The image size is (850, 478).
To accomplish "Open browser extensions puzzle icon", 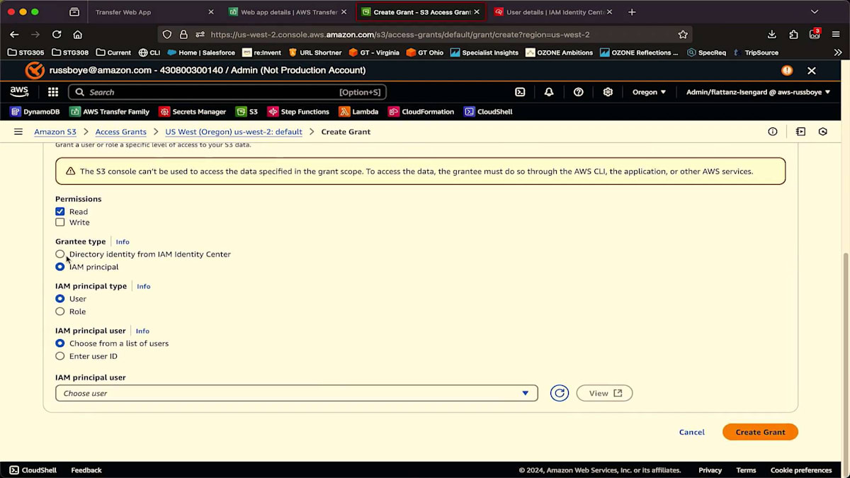I will click(794, 34).
